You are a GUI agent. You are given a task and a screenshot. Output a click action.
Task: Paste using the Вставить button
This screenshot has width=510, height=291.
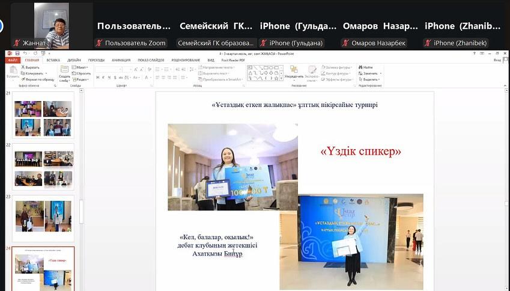(13, 73)
